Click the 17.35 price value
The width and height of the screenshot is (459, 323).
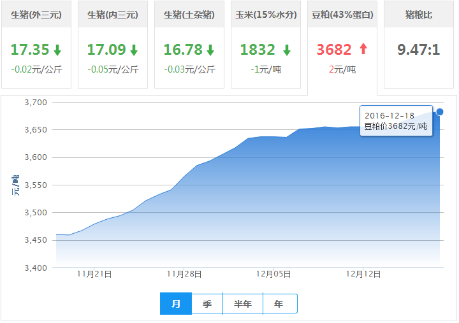tap(30, 50)
